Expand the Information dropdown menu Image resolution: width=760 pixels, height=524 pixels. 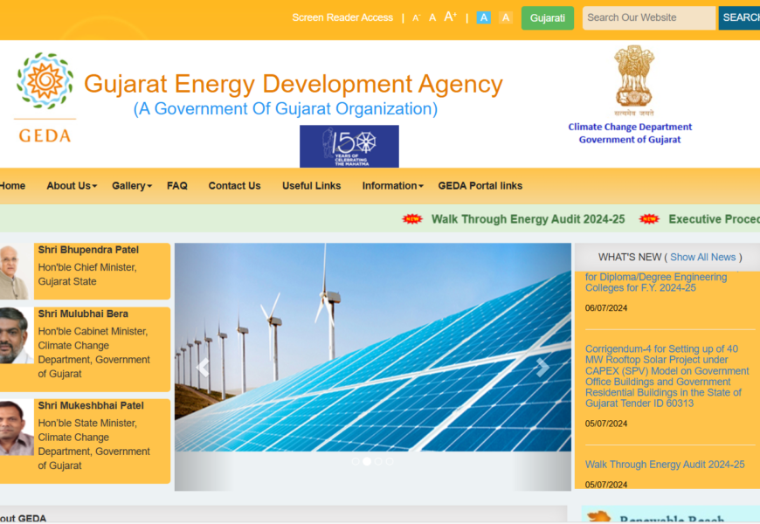click(392, 186)
